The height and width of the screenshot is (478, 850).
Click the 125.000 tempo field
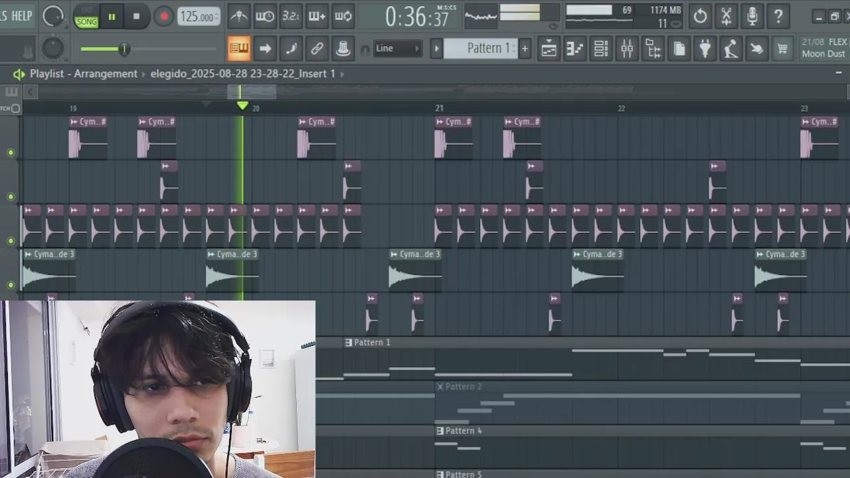point(199,17)
